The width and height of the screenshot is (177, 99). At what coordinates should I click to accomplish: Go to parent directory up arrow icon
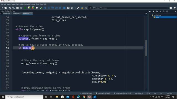click(x=175, y=8)
